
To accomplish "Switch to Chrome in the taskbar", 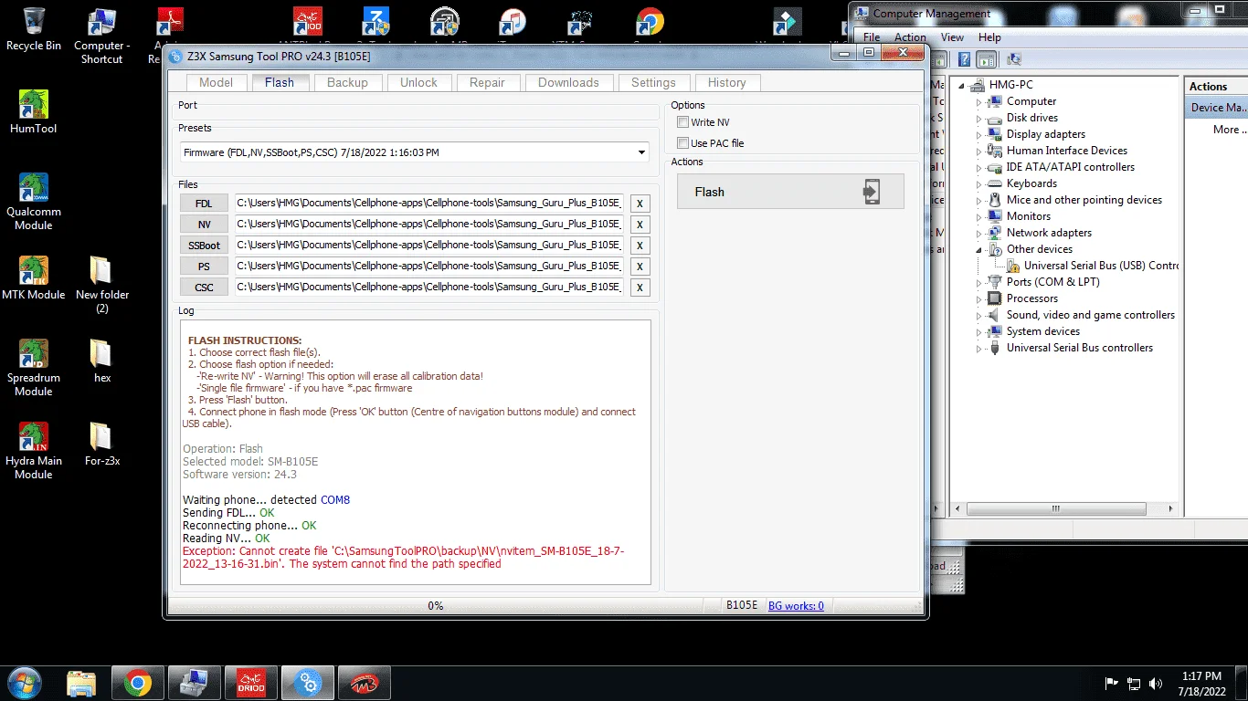I will [138, 682].
